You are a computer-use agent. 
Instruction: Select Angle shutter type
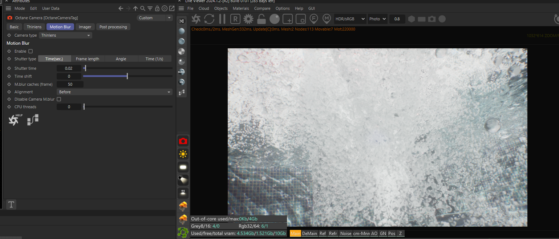click(121, 59)
